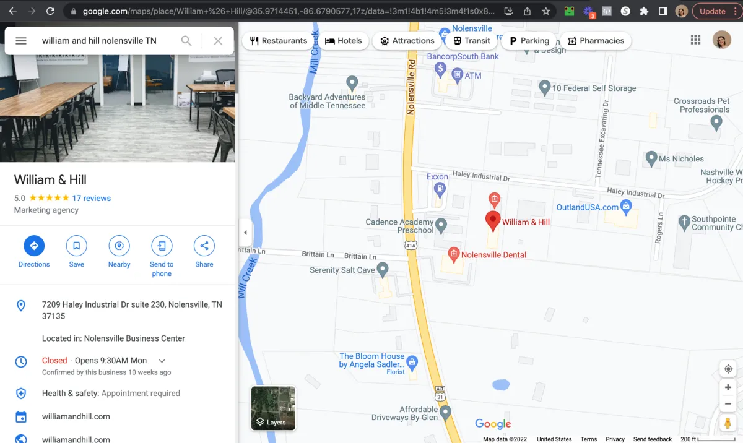Image resolution: width=743 pixels, height=443 pixels.
Task: Click the red William & Hill map pin
Action: click(x=493, y=221)
